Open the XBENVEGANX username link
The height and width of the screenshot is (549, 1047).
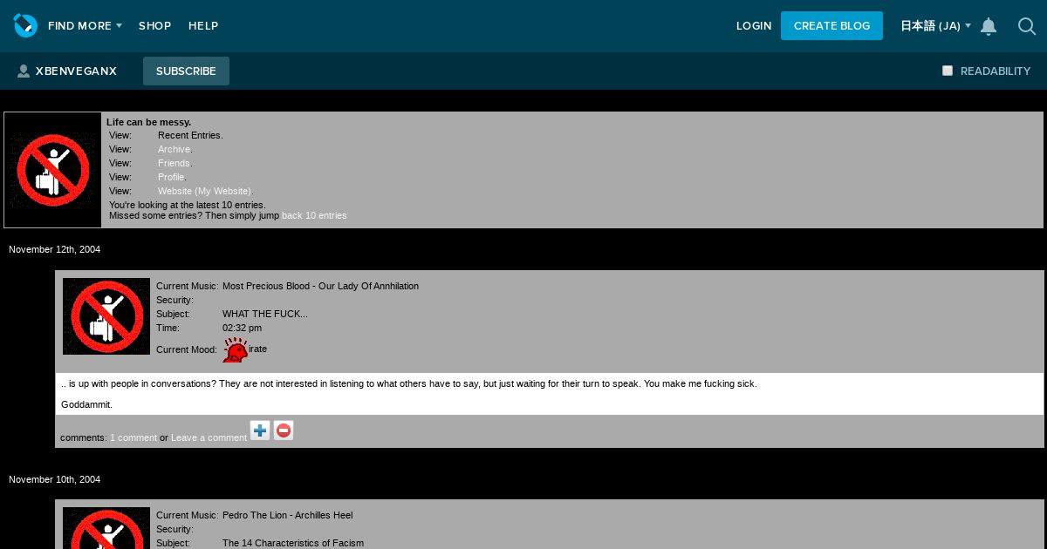click(76, 71)
